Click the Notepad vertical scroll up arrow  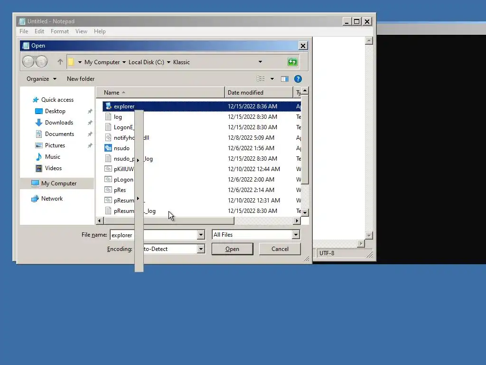(369, 41)
